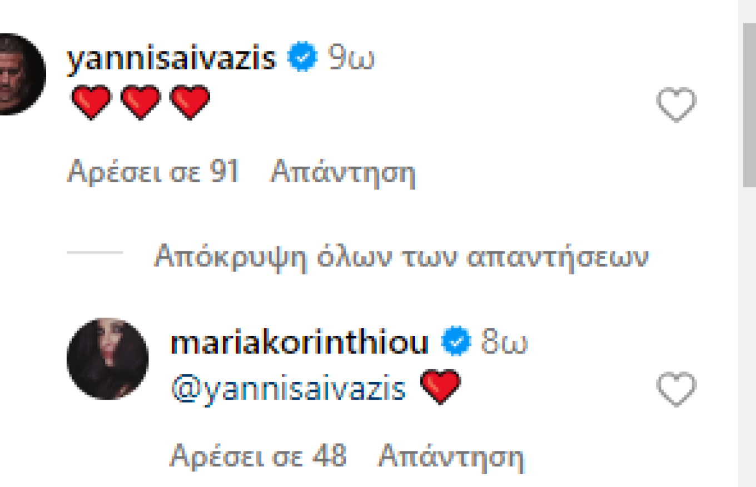The image size is (756, 487).
Task: Like the yannisaivazis comment with the heart icon
Action: (677, 105)
